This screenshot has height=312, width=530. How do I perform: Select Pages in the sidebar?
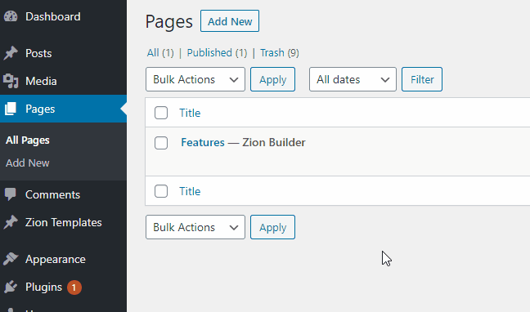pos(40,109)
